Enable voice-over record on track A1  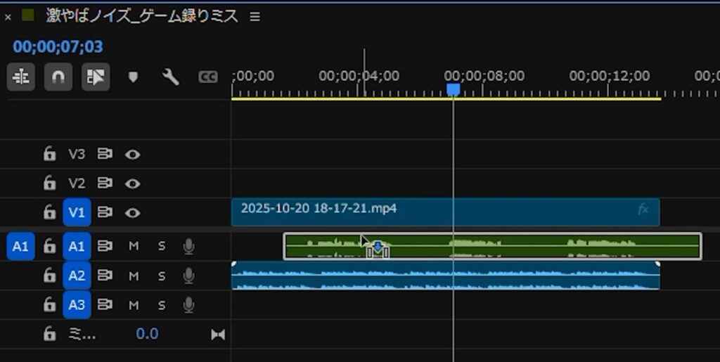tap(188, 247)
